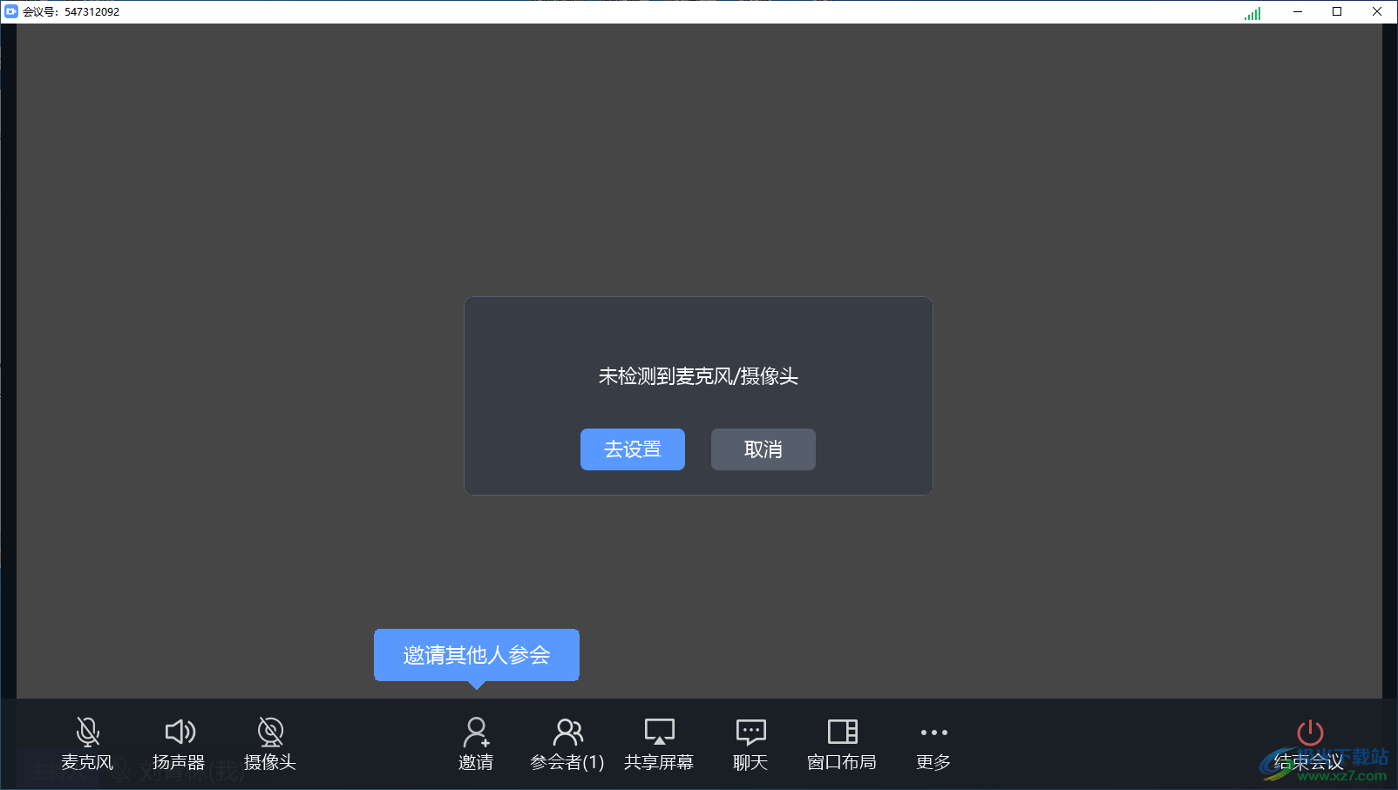The image size is (1398, 790).
Task: Maximize the meeting window
Action: coord(1337,11)
